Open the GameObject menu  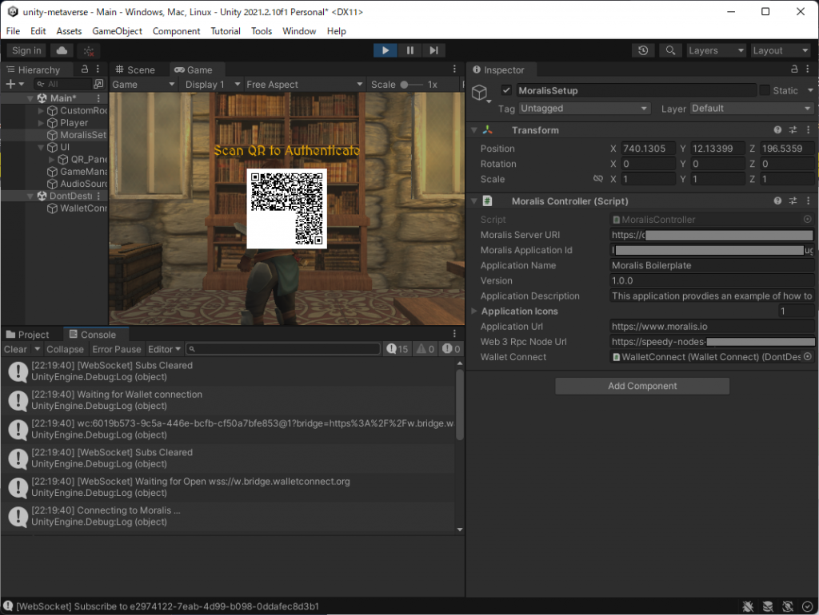pyautogui.click(x=117, y=31)
